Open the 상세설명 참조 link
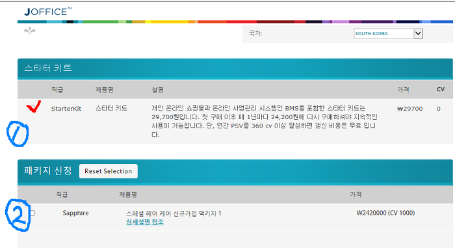This screenshot has height=248, width=455. [145, 222]
